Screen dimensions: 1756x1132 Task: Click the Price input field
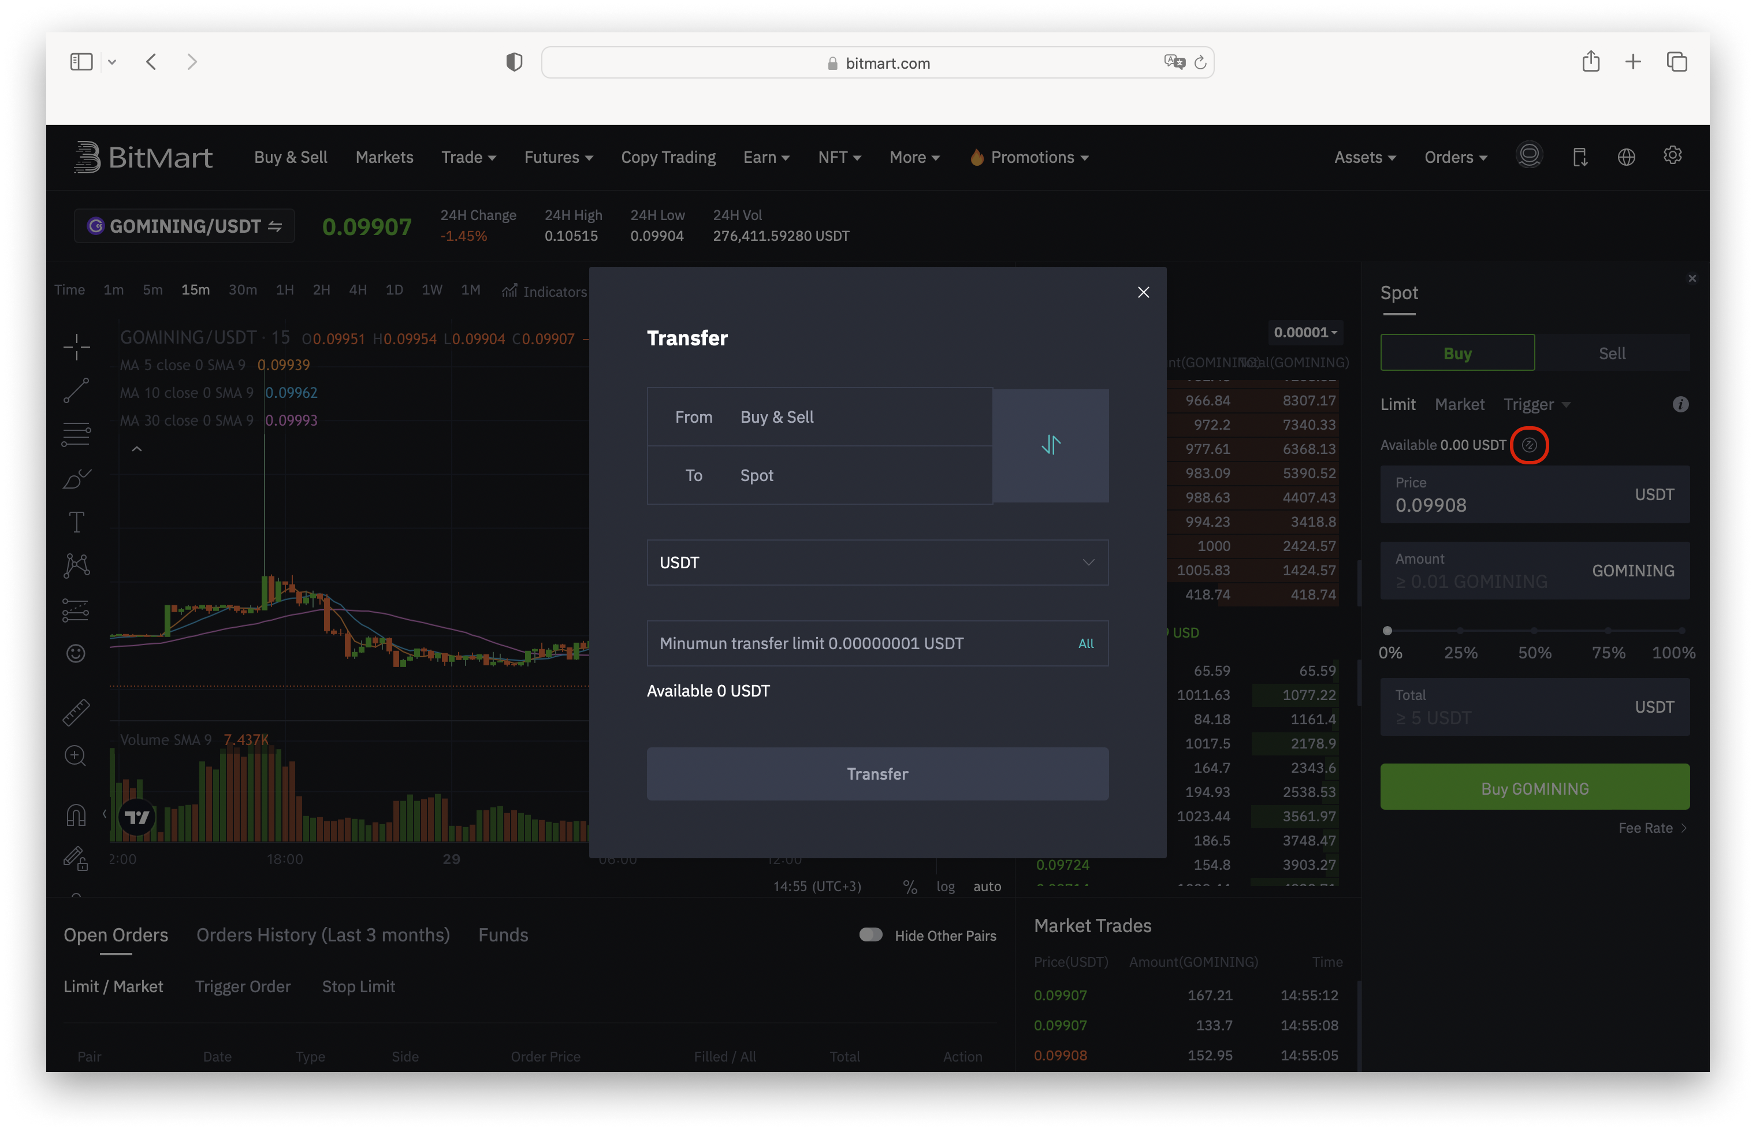click(x=1534, y=495)
